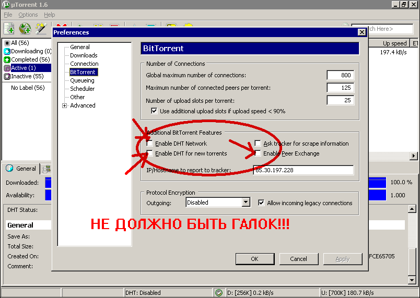Click the Active category icon
This screenshot has width=420, height=298.
point(7,68)
